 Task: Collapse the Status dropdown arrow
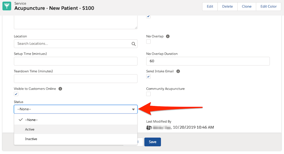tap(133, 109)
